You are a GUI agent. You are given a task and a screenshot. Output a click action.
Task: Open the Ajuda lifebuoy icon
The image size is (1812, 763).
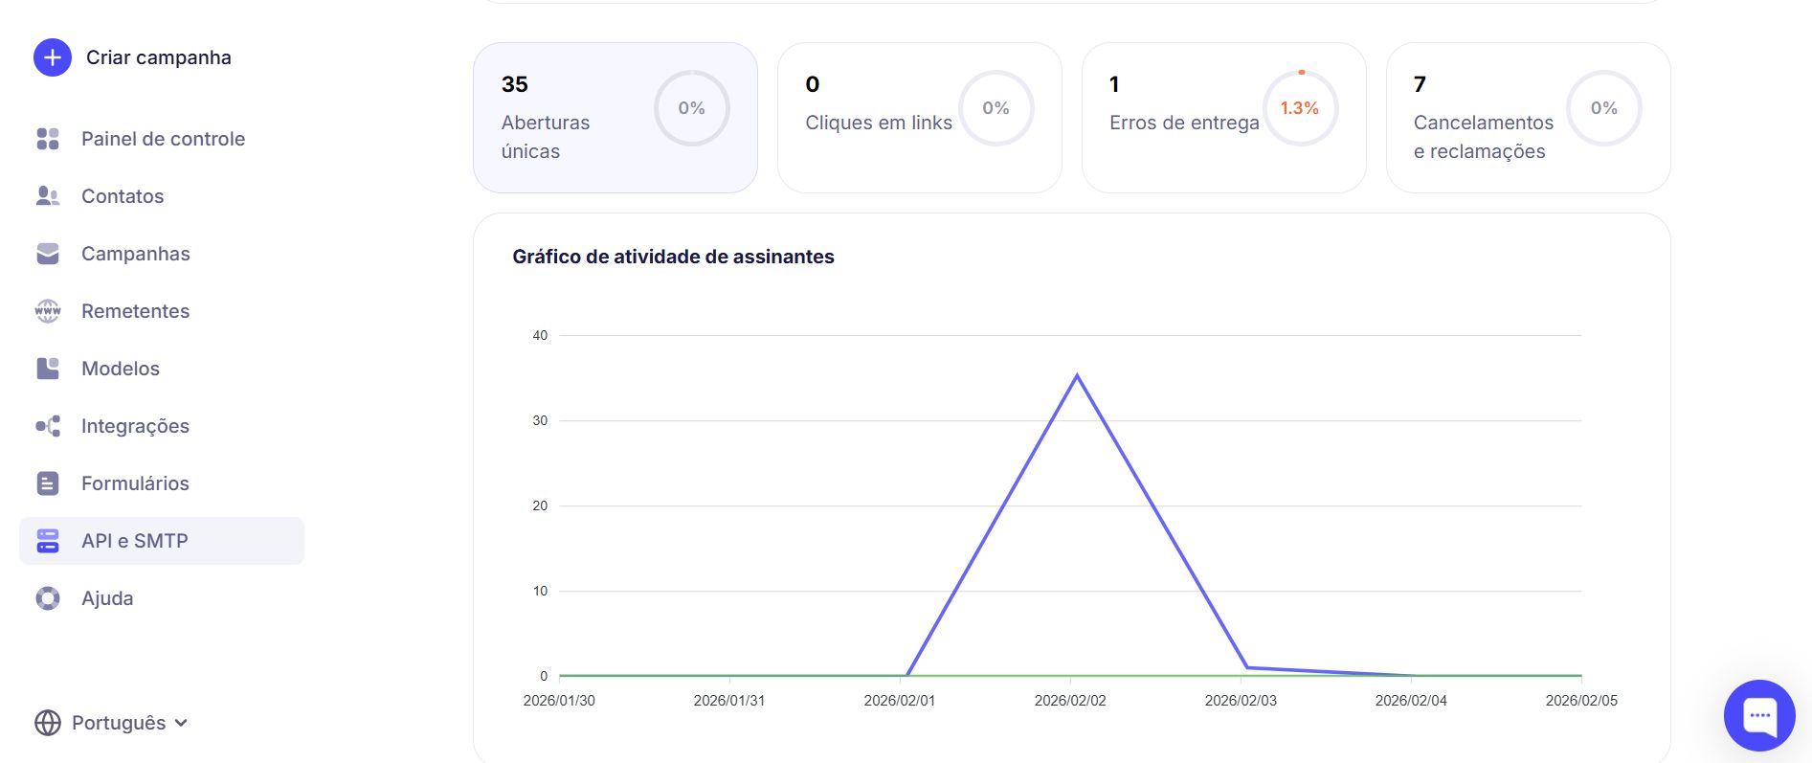[x=48, y=598]
